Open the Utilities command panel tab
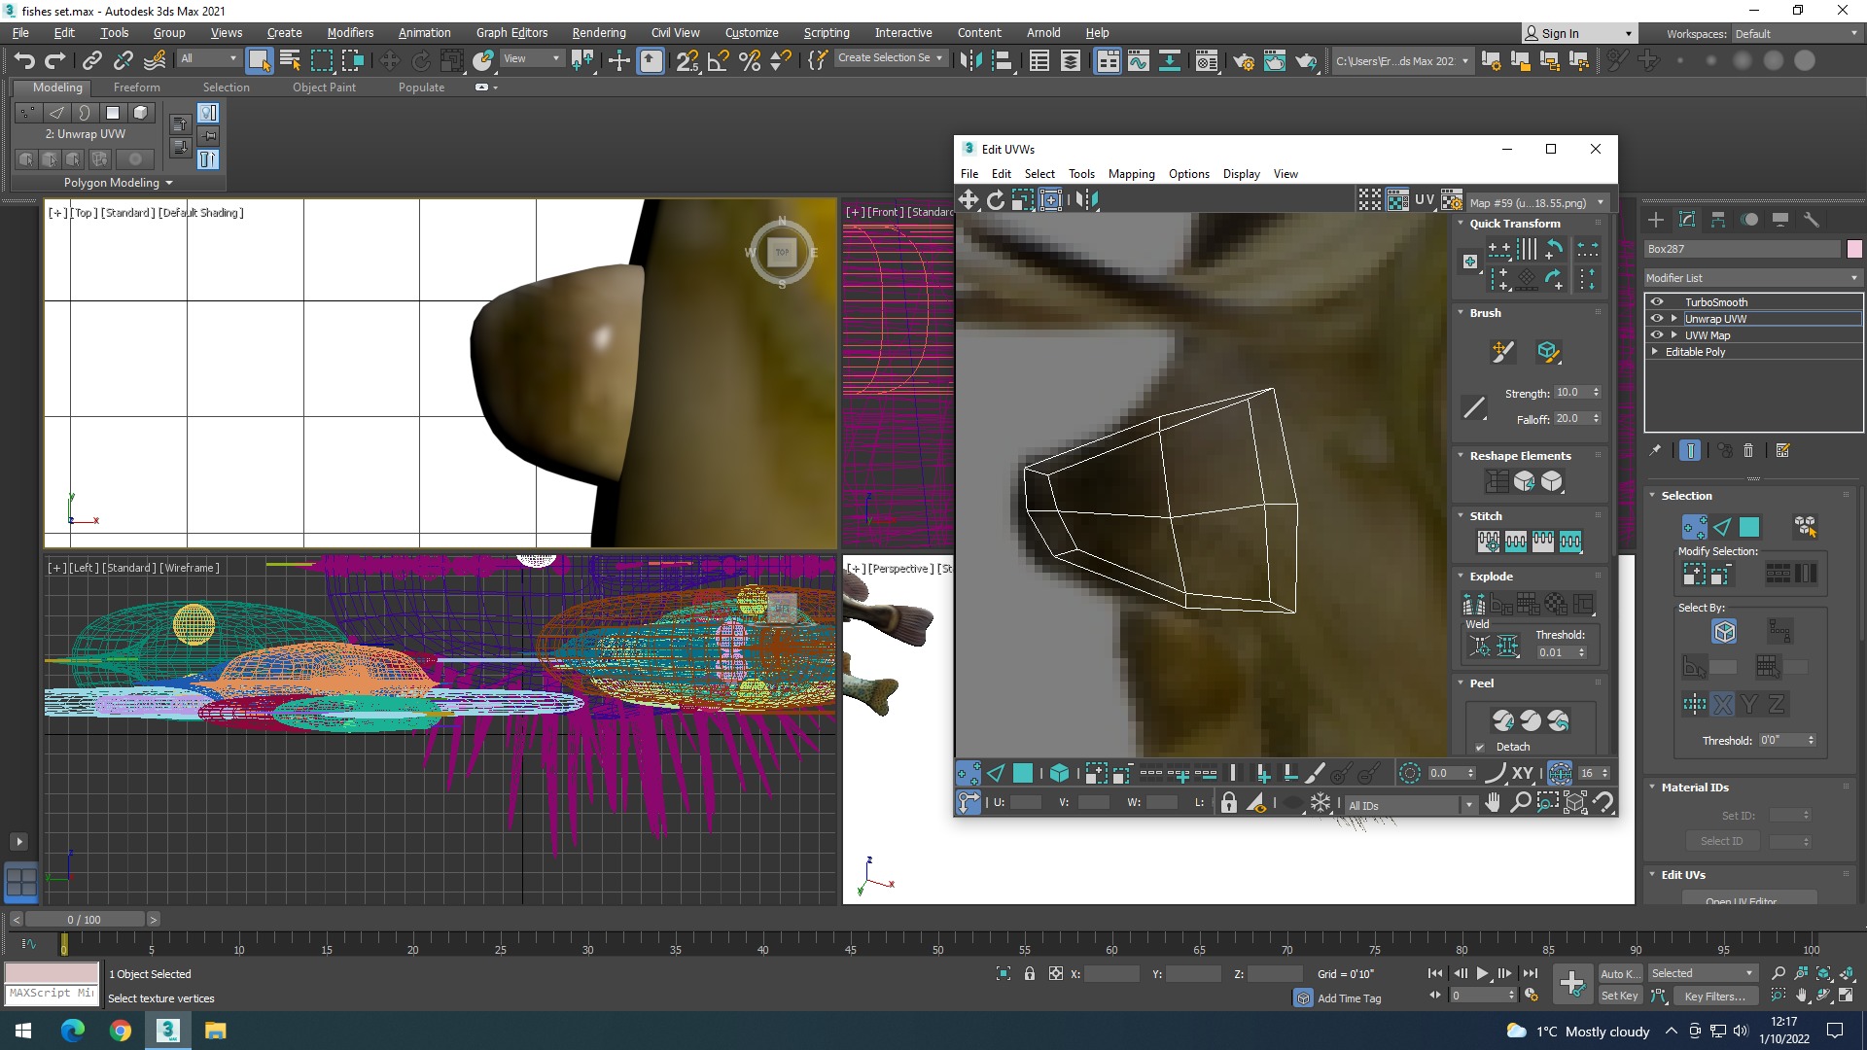Screen dimensions: 1867x1050 point(1812,220)
